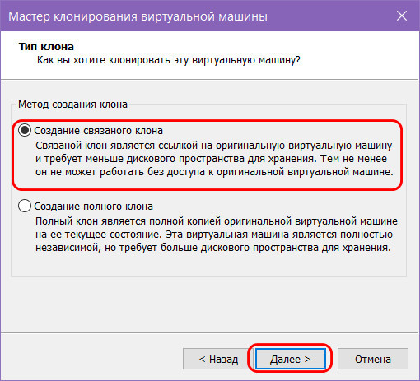Viewport: 420px width, 381px height.
Task: Click the empty area below the full clone description
Action: pos(208,265)
